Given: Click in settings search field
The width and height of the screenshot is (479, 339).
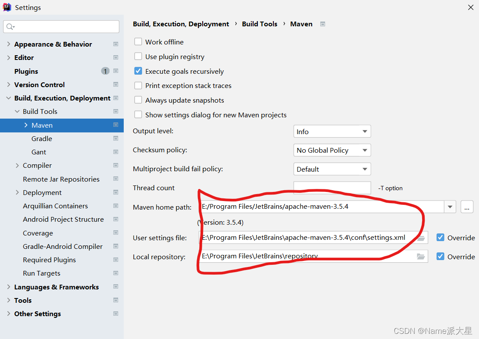Looking at the screenshot, I should click(61, 27).
